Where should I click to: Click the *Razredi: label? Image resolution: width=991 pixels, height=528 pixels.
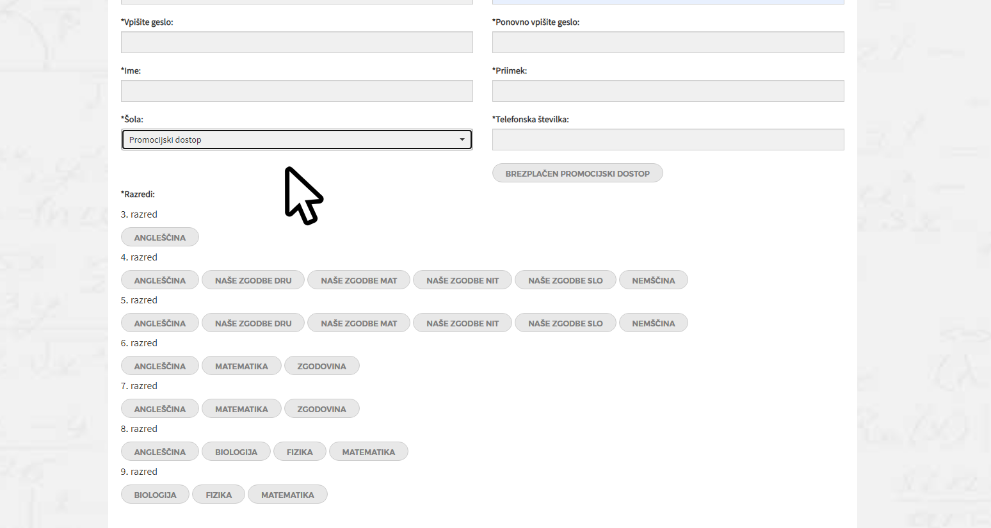(138, 194)
